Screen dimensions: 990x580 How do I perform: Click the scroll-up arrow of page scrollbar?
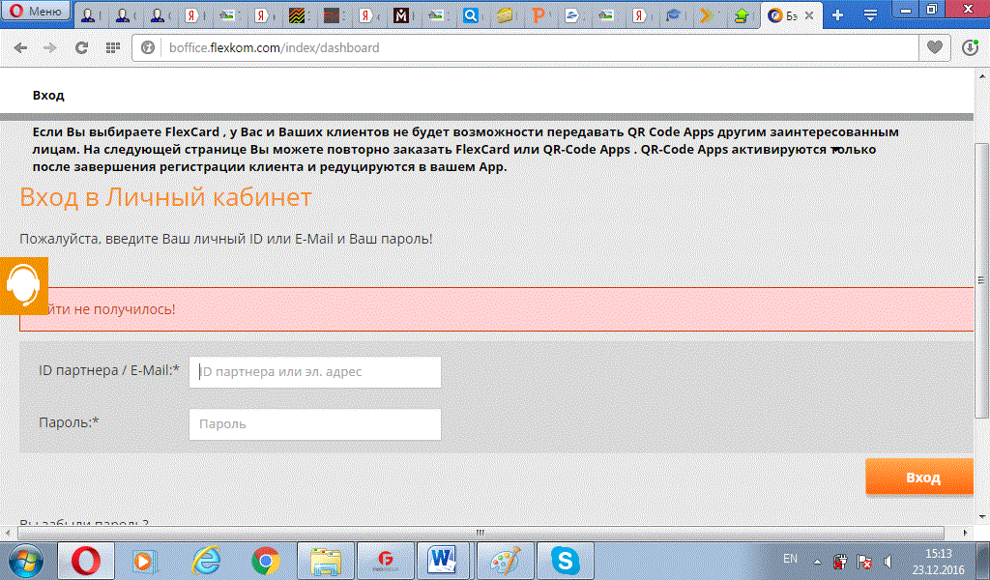pos(982,74)
